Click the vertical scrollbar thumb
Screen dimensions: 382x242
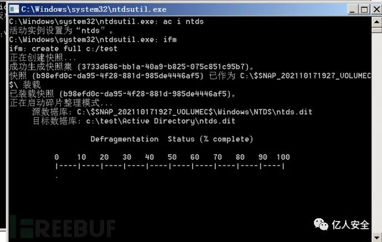(376, 30)
